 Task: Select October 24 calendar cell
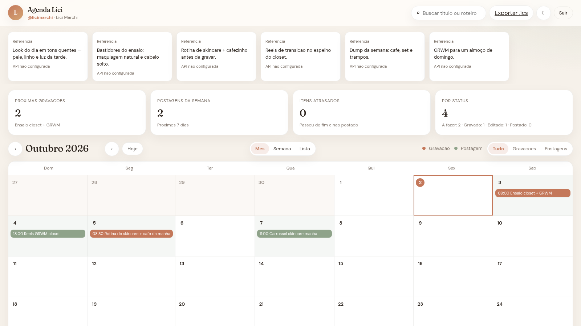click(533, 312)
